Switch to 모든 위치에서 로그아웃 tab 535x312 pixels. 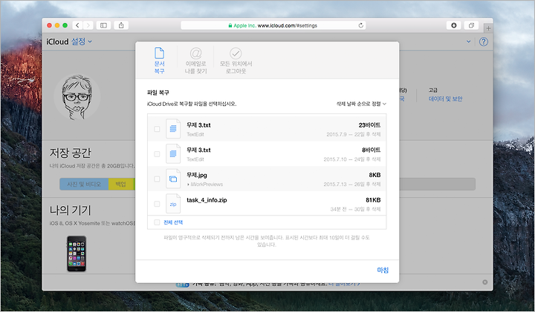pos(236,61)
